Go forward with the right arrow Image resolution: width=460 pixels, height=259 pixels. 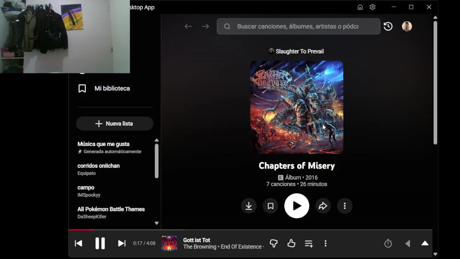pyautogui.click(x=205, y=26)
